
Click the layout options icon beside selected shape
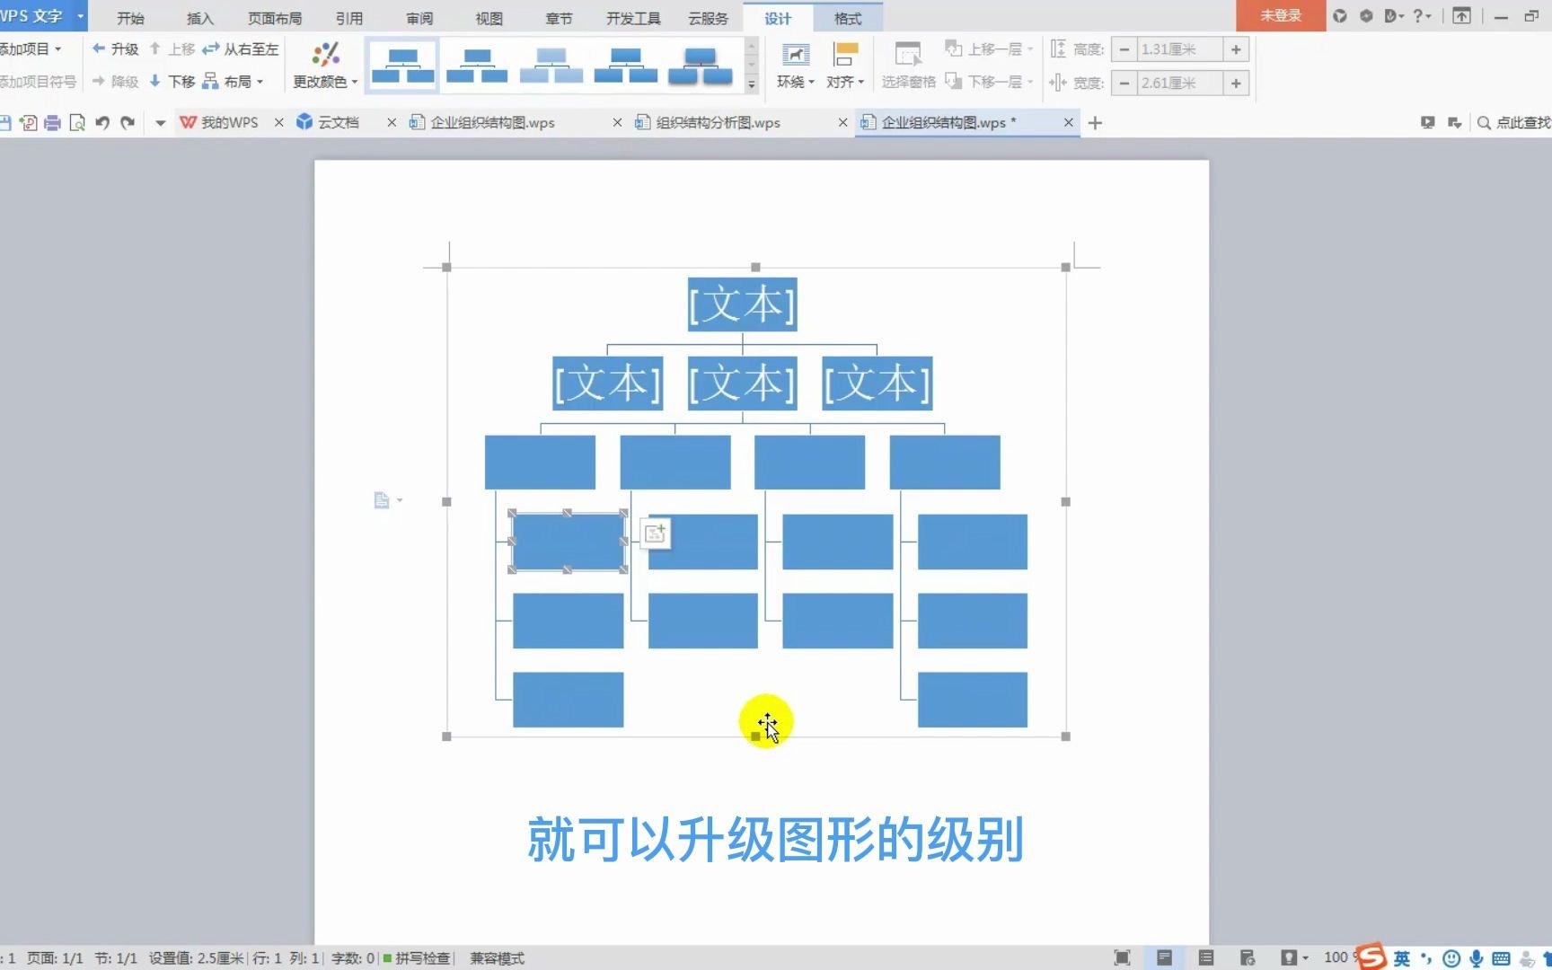(x=656, y=533)
